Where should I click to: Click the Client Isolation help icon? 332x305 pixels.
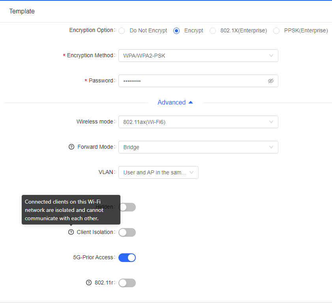click(71, 232)
